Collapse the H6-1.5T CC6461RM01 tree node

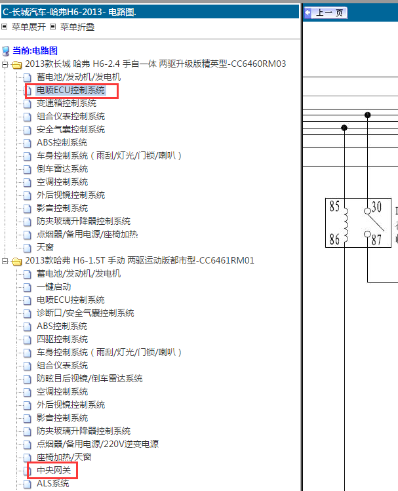point(5,261)
